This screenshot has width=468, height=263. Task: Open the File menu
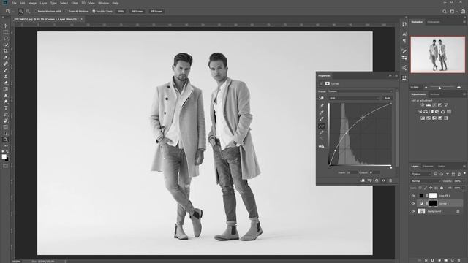14,3
